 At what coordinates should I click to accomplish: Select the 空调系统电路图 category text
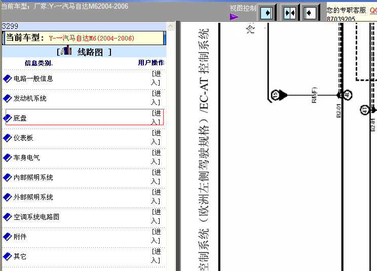[36, 217]
